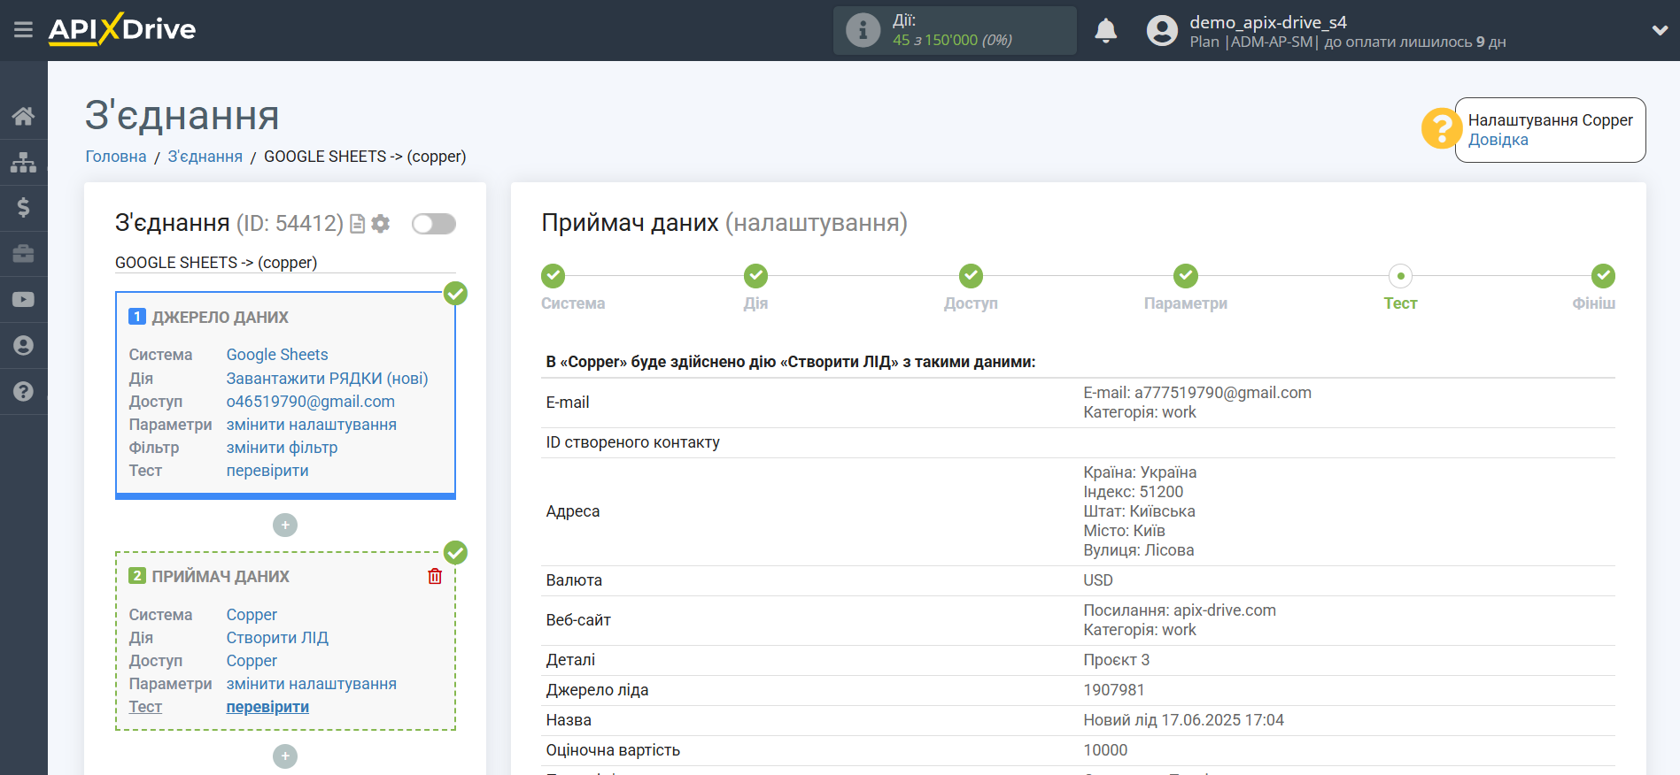The width and height of the screenshot is (1680, 775).
Task: Open YouTube video icon in sidebar
Action: pos(23,300)
